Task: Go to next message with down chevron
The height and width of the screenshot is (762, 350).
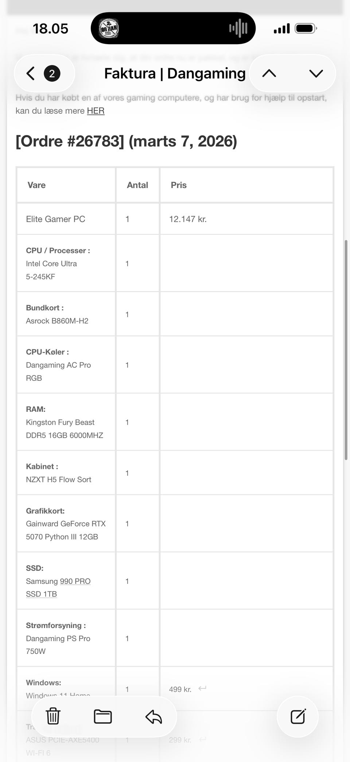Action: [316, 74]
